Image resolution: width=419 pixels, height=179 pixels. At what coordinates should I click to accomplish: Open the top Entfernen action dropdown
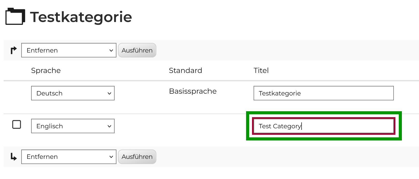tap(68, 50)
